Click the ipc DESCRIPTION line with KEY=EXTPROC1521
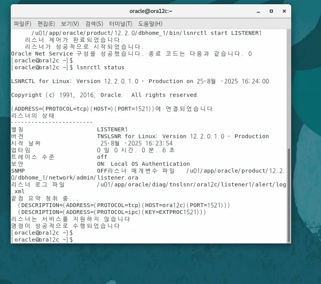321x284 pixels. click(112, 212)
